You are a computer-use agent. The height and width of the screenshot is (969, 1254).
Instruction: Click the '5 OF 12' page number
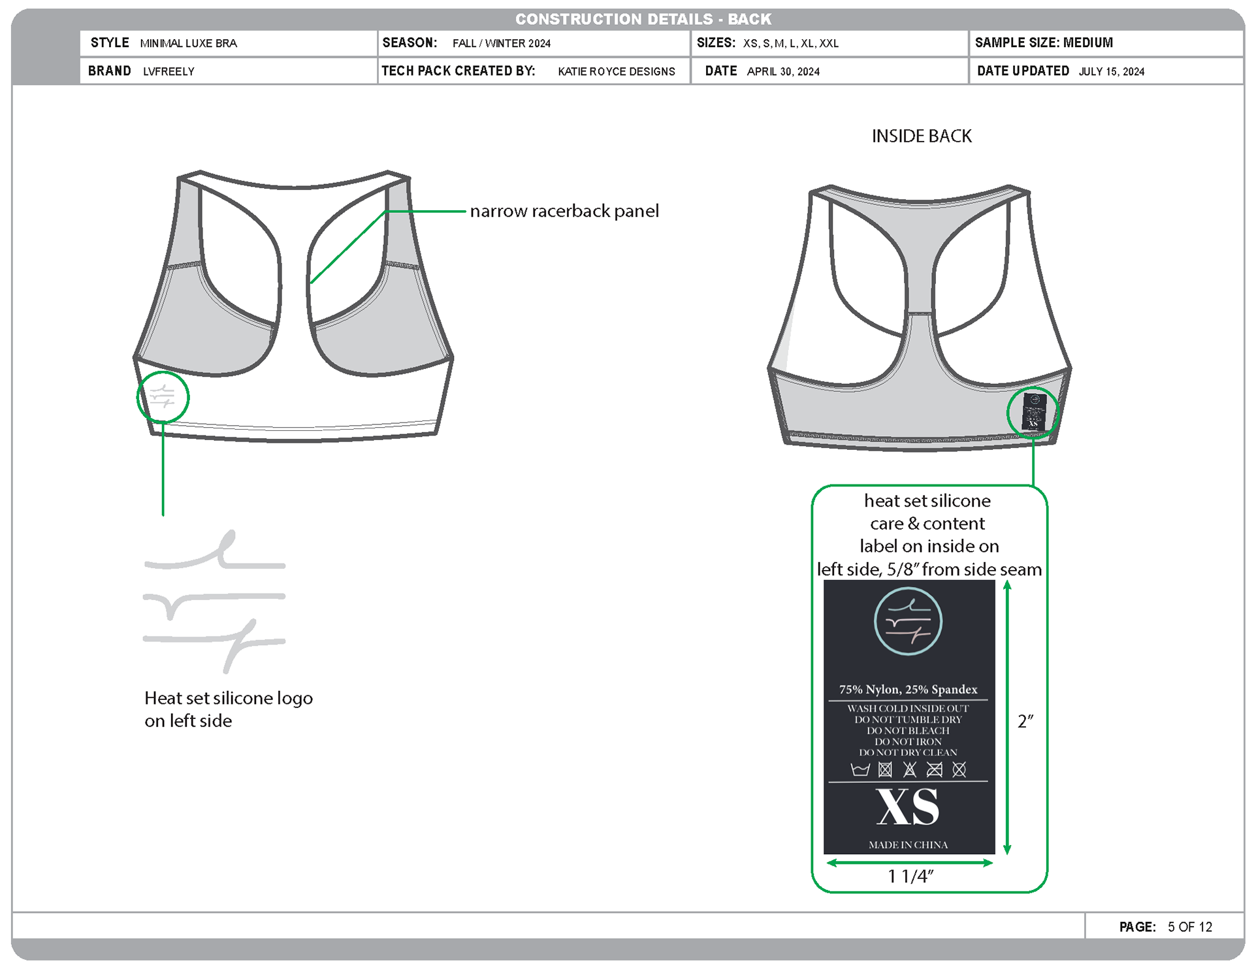[1189, 927]
